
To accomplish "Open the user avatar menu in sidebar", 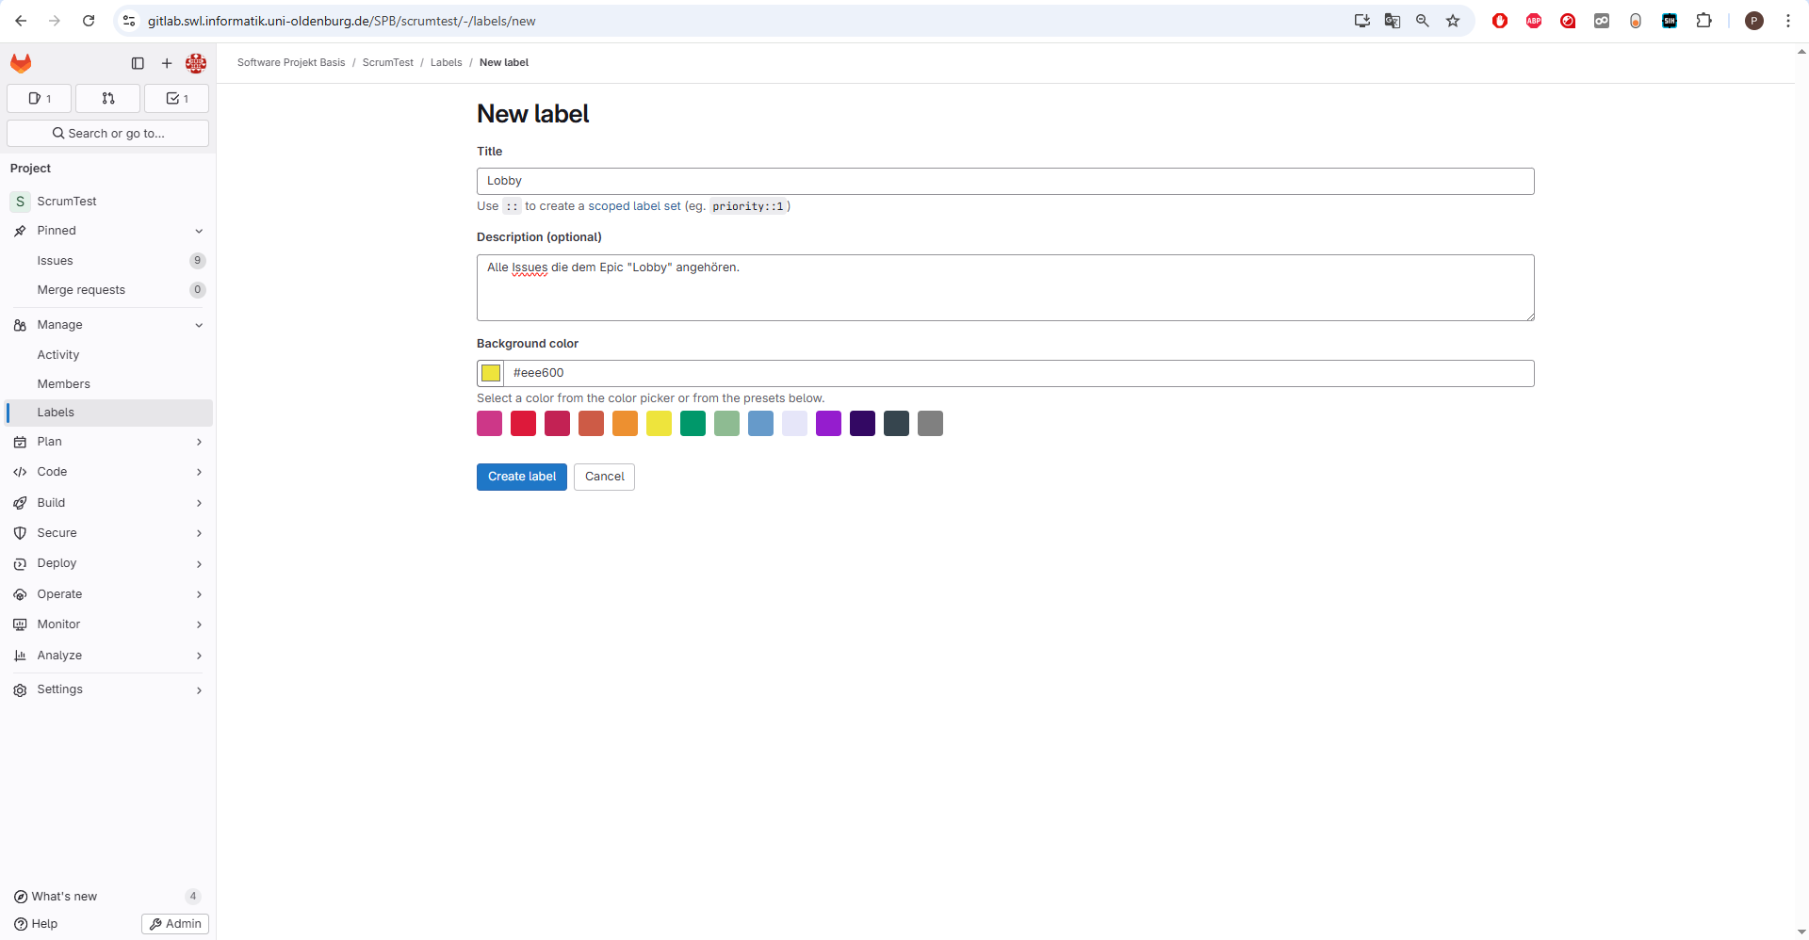I will pos(196,63).
